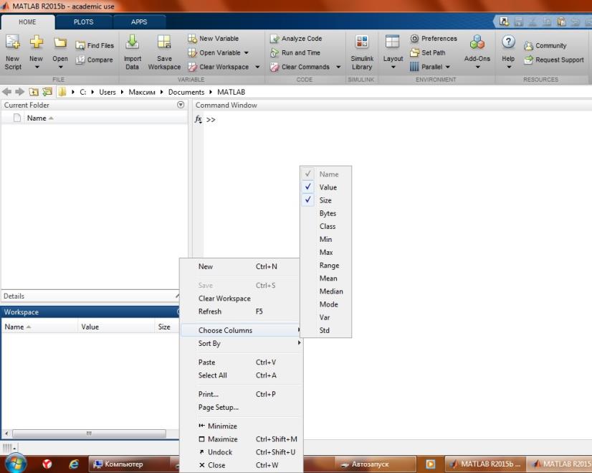
Task: Click the Value header in Workspace
Action: 116,327
